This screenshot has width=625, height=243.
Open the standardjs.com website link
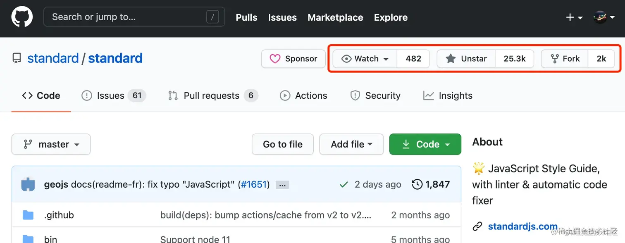(522, 226)
